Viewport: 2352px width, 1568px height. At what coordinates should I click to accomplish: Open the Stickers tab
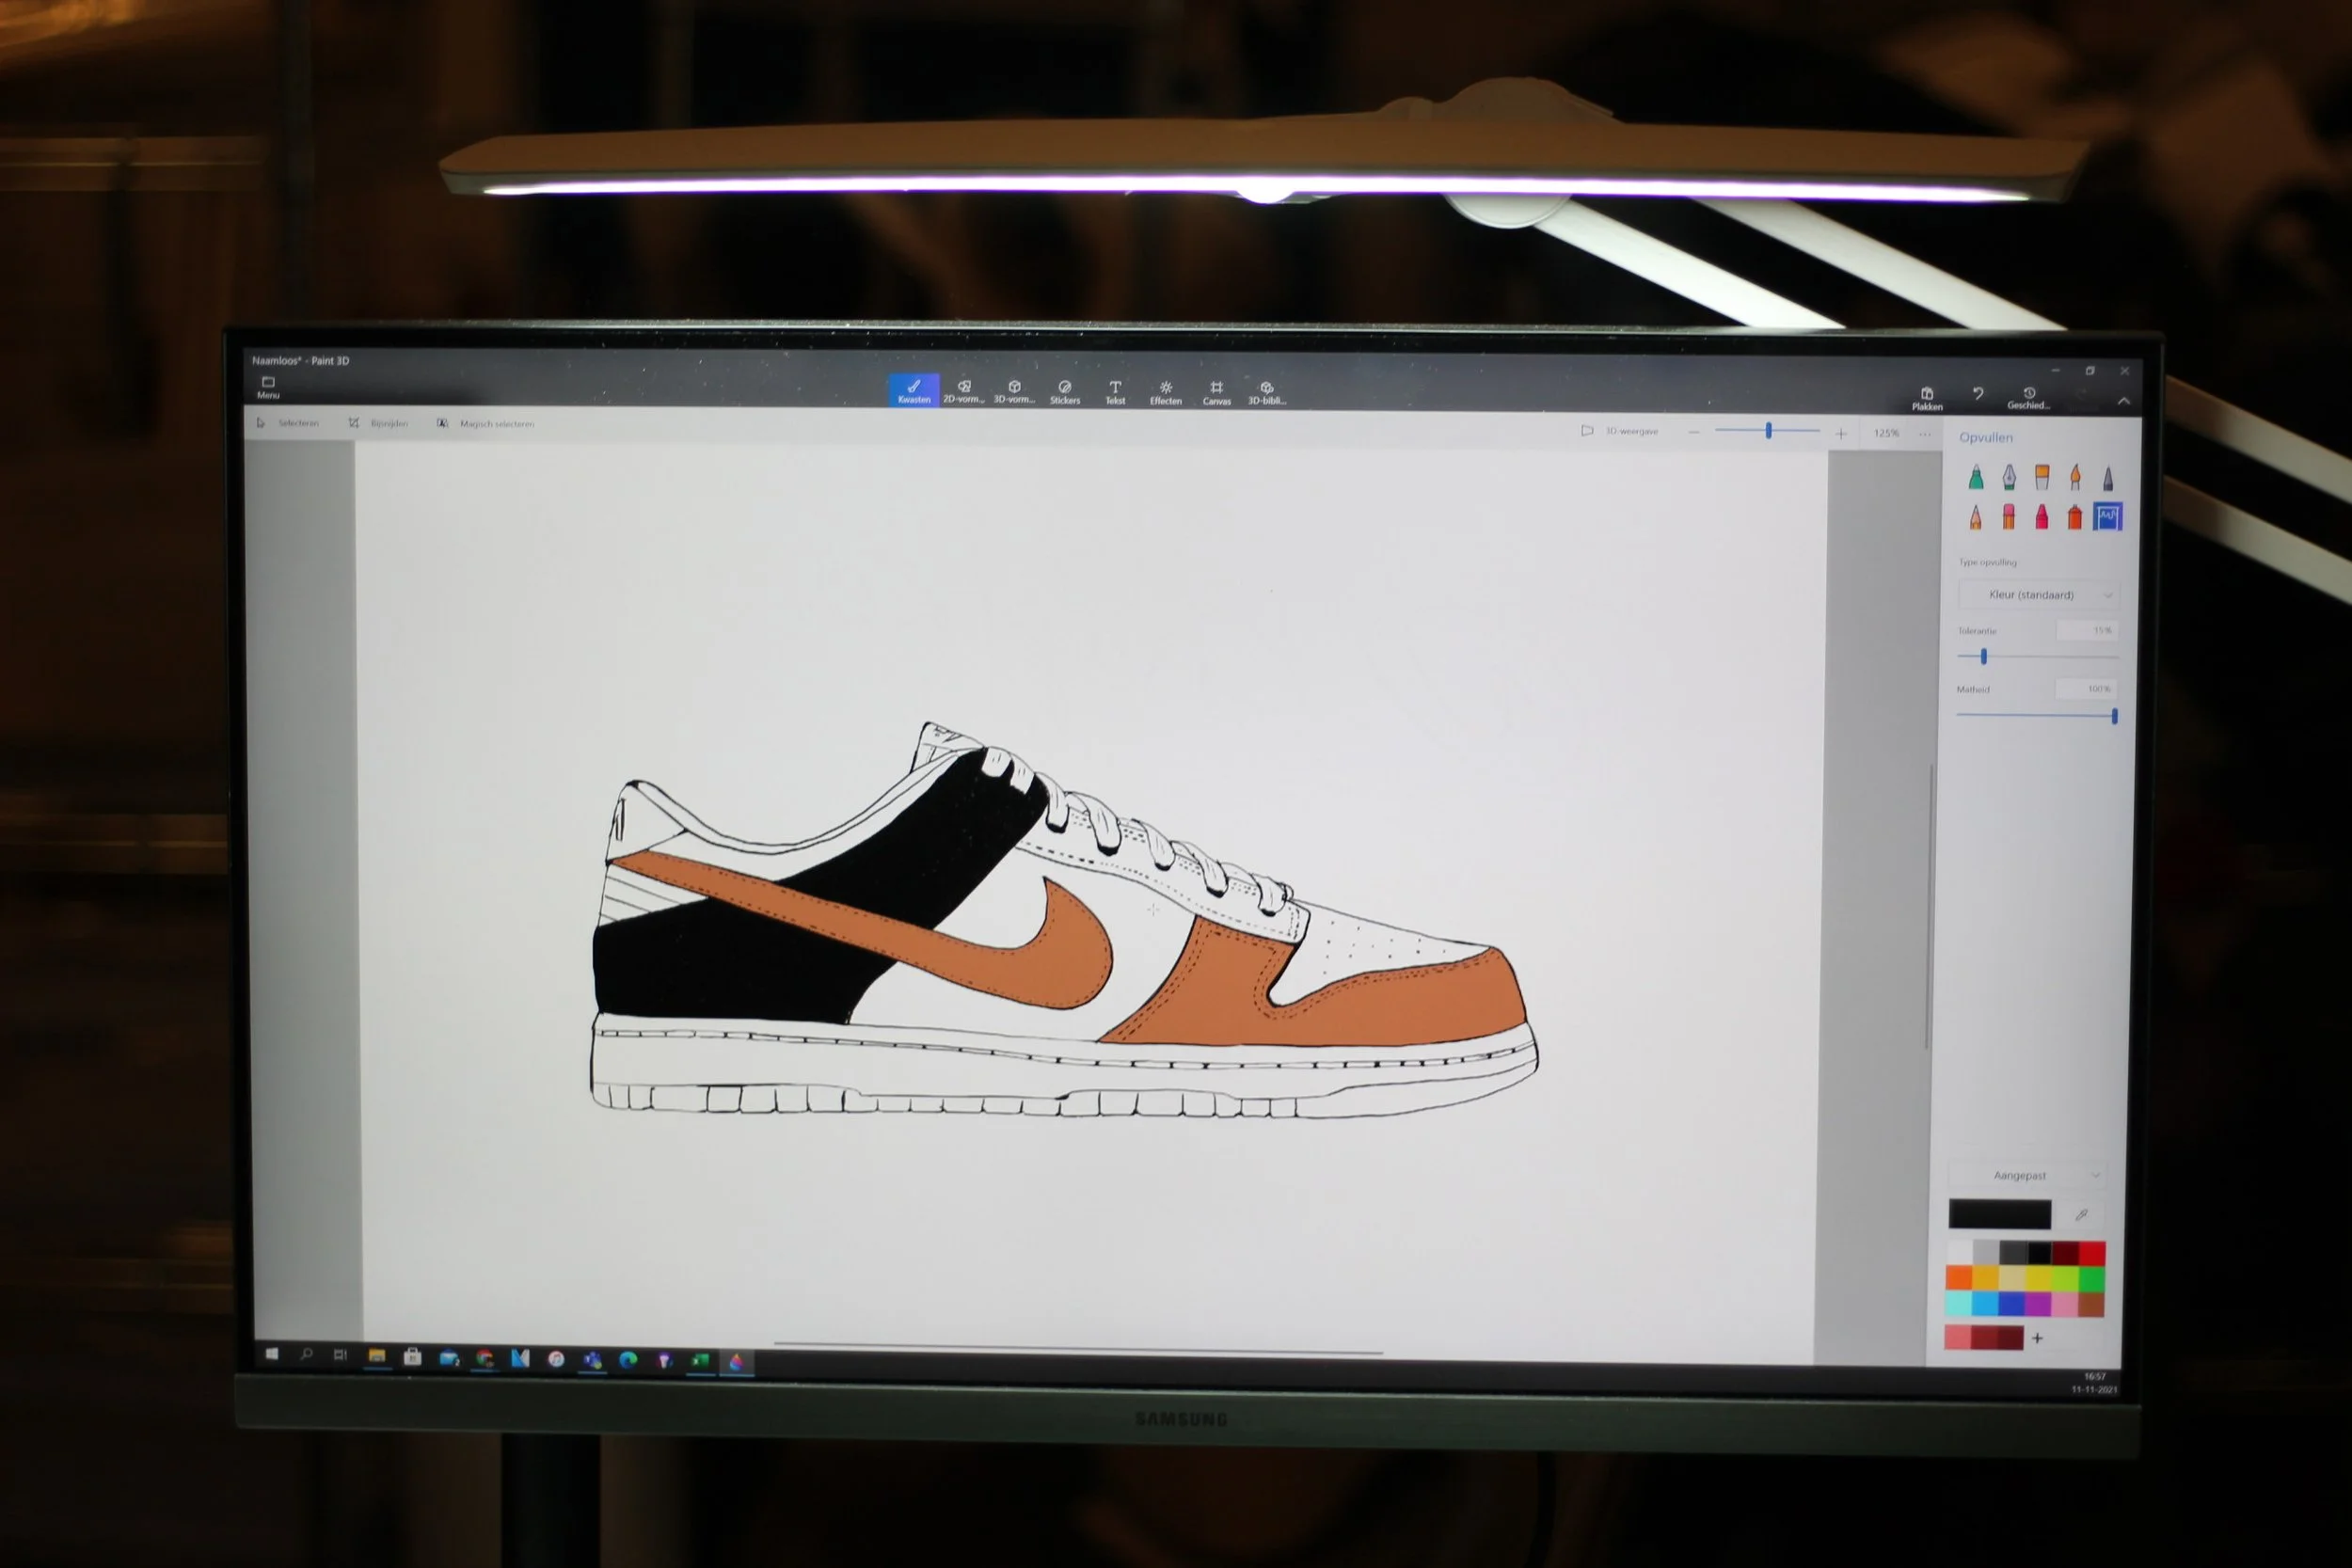coord(1065,392)
